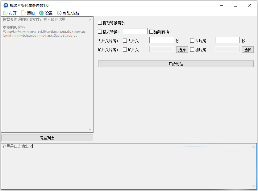Minimize the 视频片头片尾处理器 window
Viewport: 258px width, 191px height.
coord(222,6)
